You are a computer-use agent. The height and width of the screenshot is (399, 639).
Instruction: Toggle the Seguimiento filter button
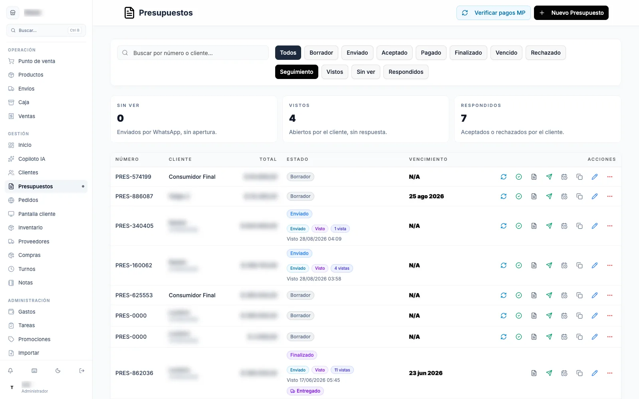[296, 72]
